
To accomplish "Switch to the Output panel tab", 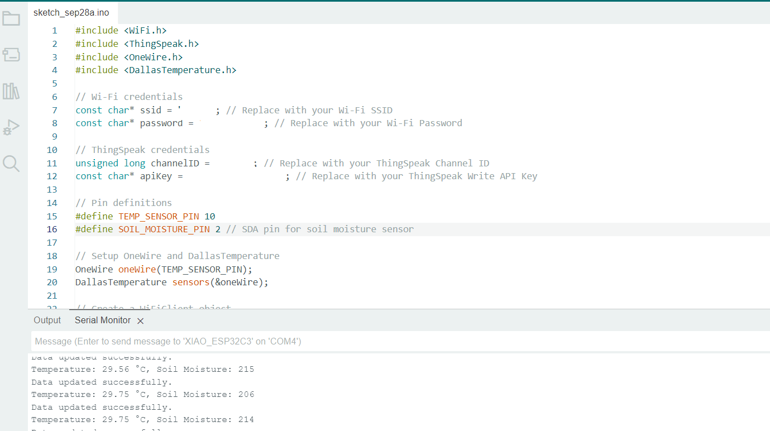I will tap(47, 320).
